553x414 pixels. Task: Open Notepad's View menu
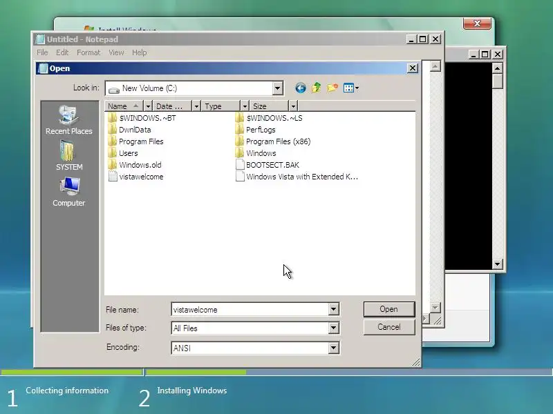(116, 52)
